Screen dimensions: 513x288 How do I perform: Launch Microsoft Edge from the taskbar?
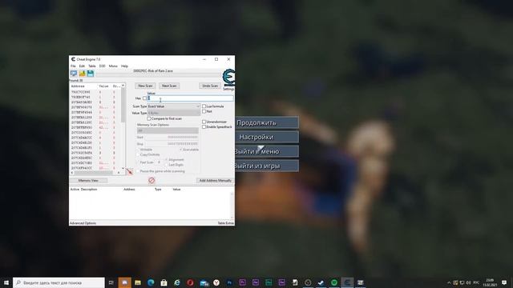point(151,282)
